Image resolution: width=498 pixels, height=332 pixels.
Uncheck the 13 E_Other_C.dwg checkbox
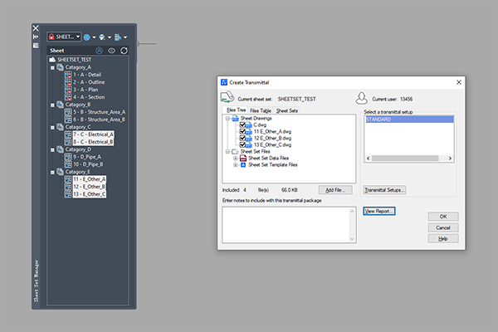point(242,144)
